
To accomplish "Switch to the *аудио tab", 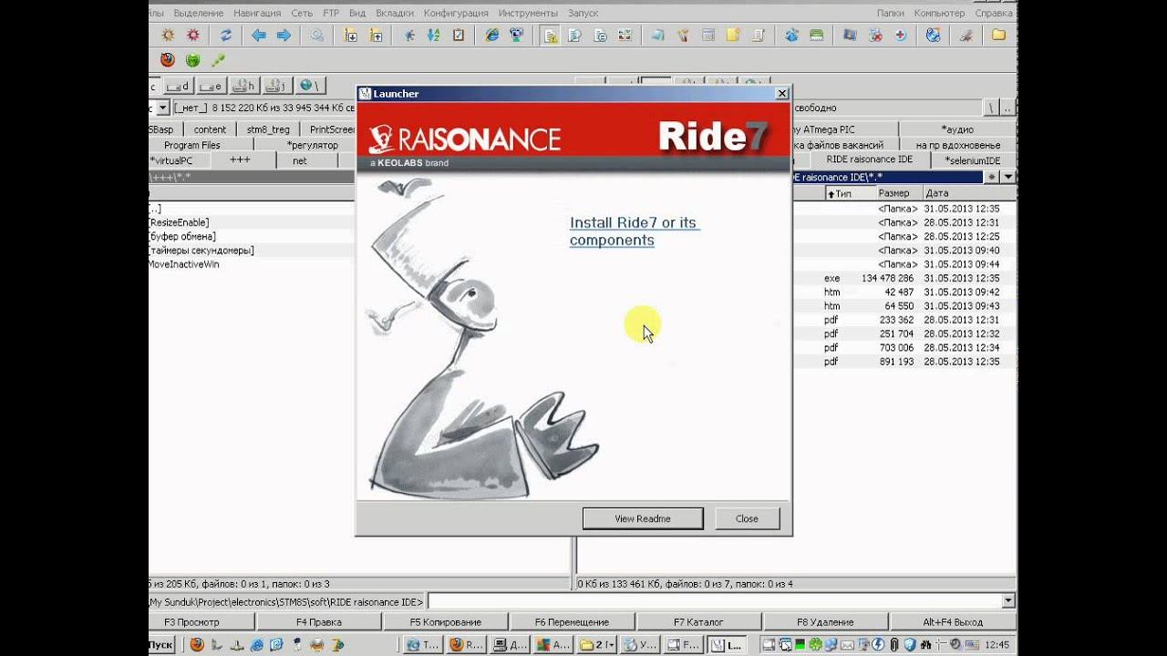I will point(956,129).
